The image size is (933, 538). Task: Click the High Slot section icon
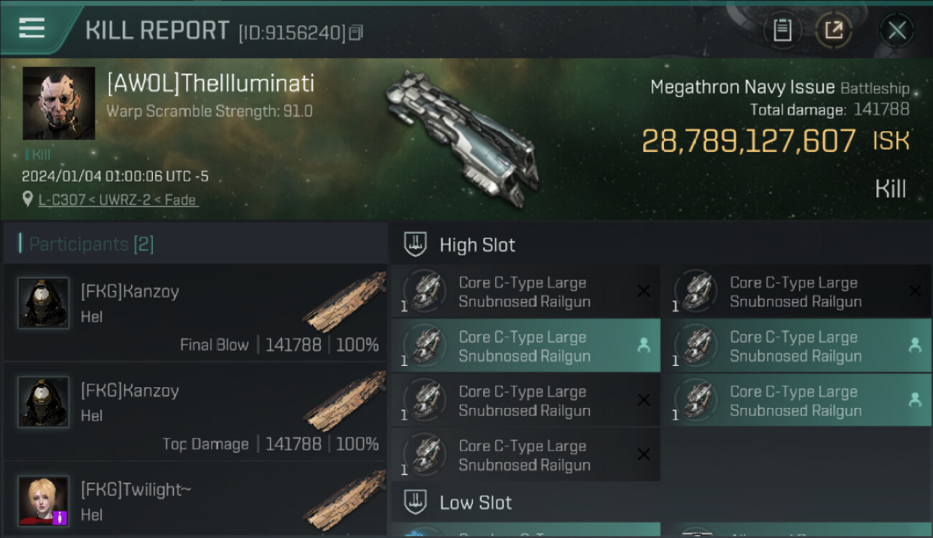416,245
